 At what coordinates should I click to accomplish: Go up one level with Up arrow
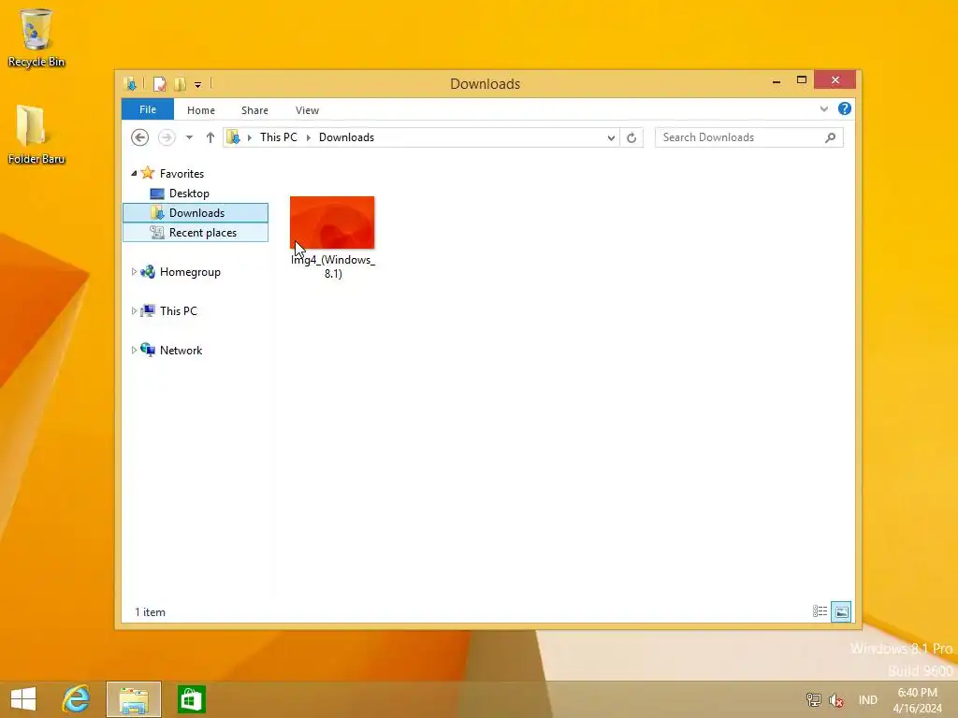pyautogui.click(x=210, y=137)
